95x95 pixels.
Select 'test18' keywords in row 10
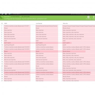[64, 45]
